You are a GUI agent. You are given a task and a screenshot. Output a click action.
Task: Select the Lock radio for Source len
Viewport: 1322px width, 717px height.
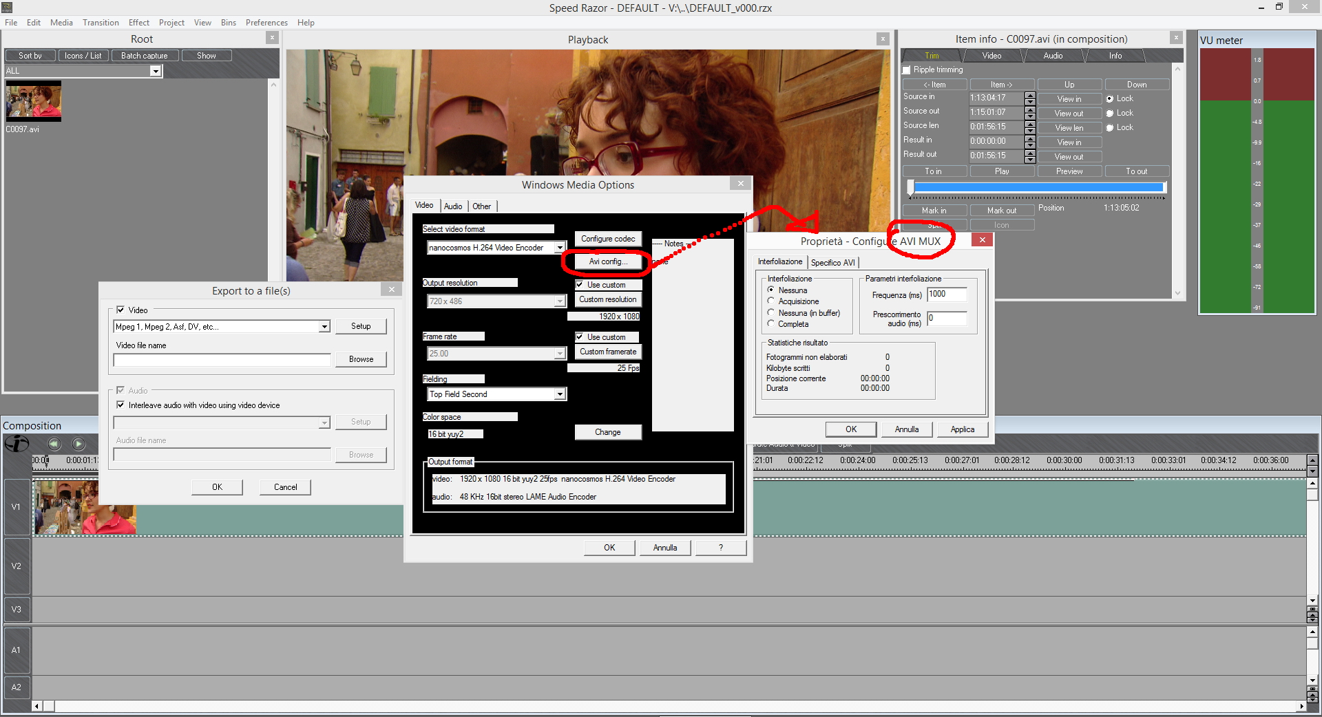pyautogui.click(x=1110, y=128)
